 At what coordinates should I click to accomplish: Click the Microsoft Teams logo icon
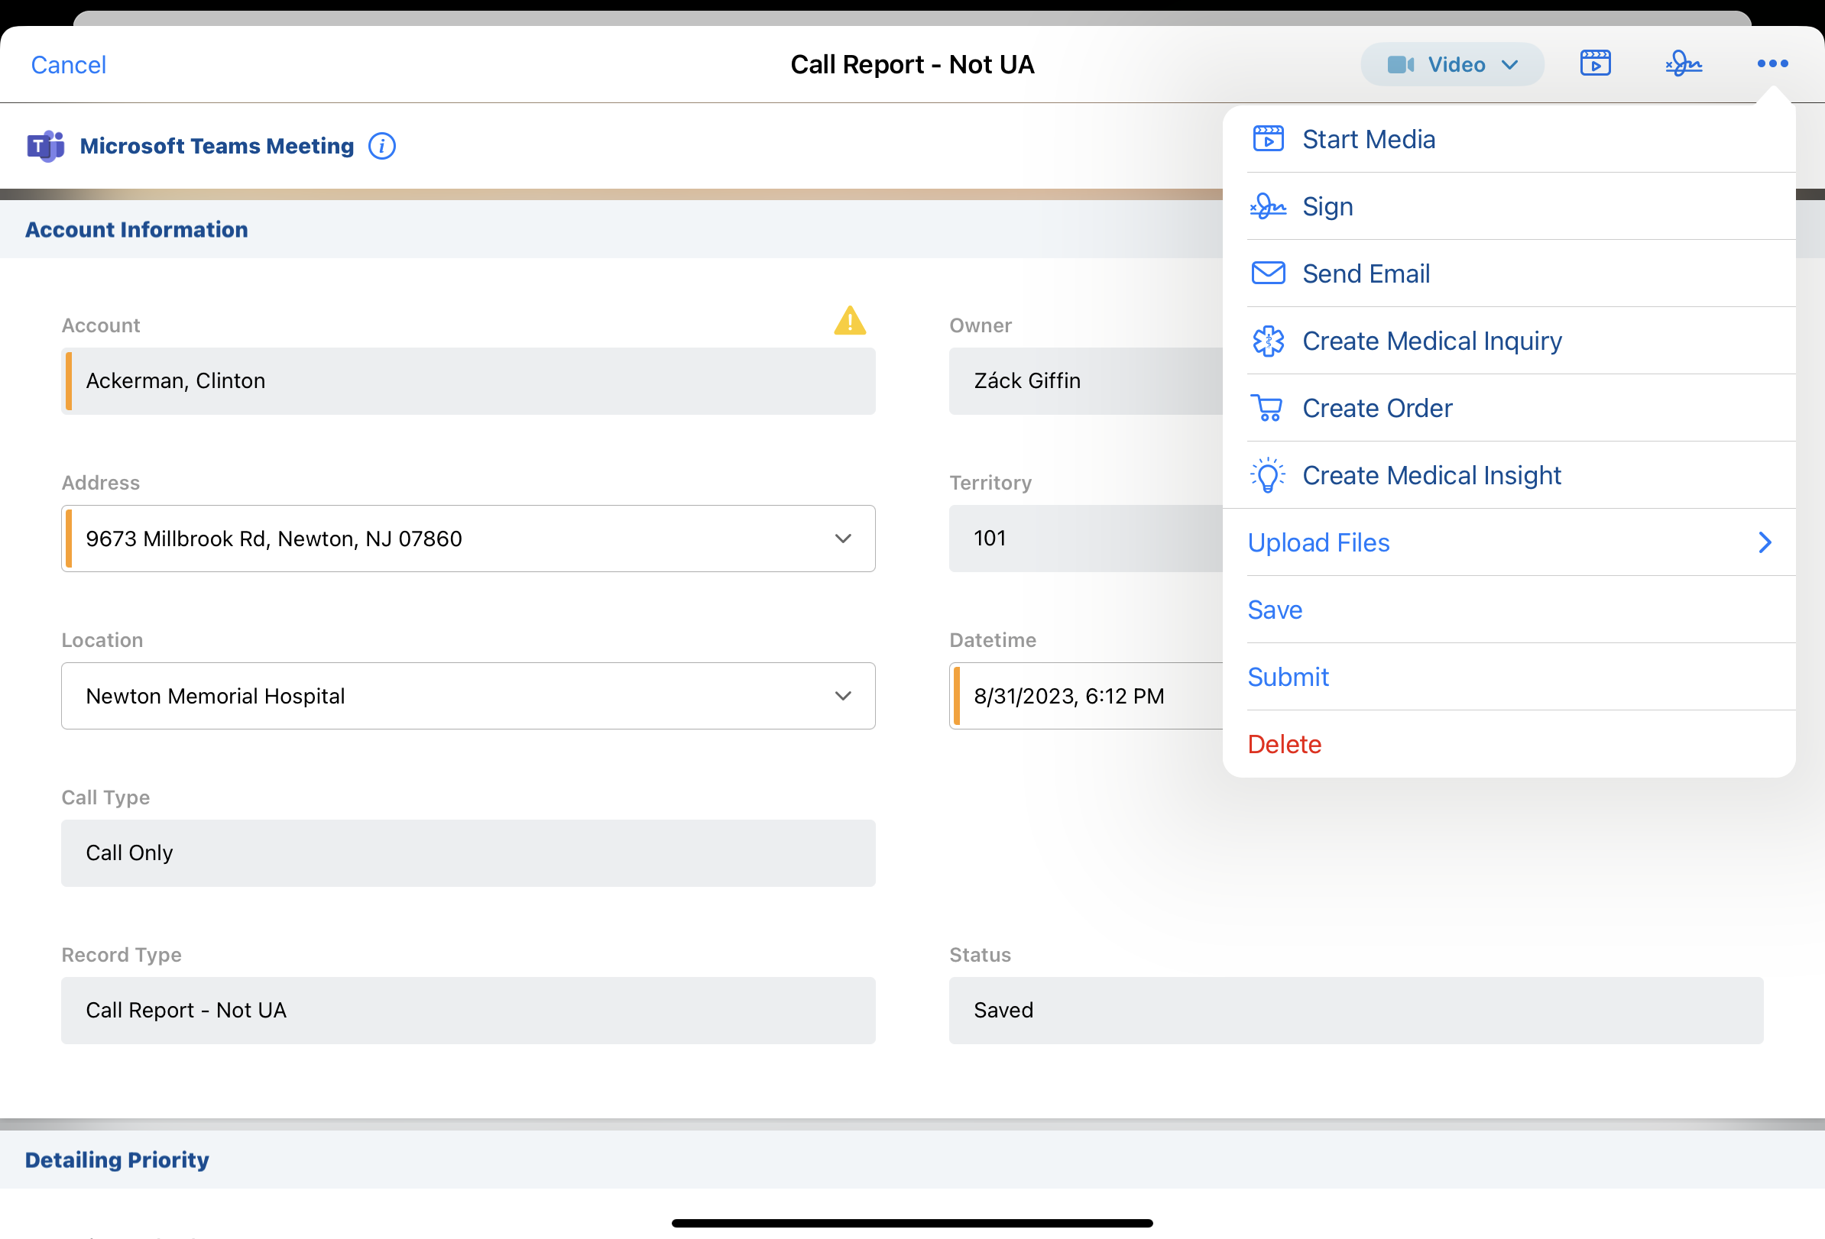pos(46,146)
